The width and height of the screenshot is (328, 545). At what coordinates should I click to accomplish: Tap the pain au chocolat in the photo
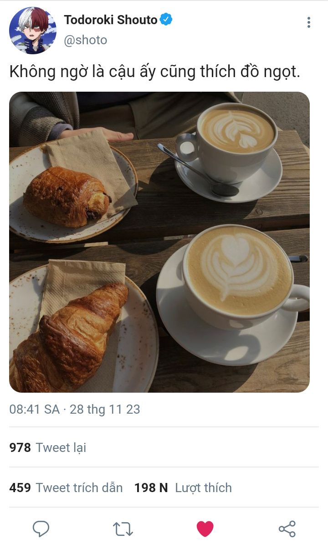(x=67, y=197)
